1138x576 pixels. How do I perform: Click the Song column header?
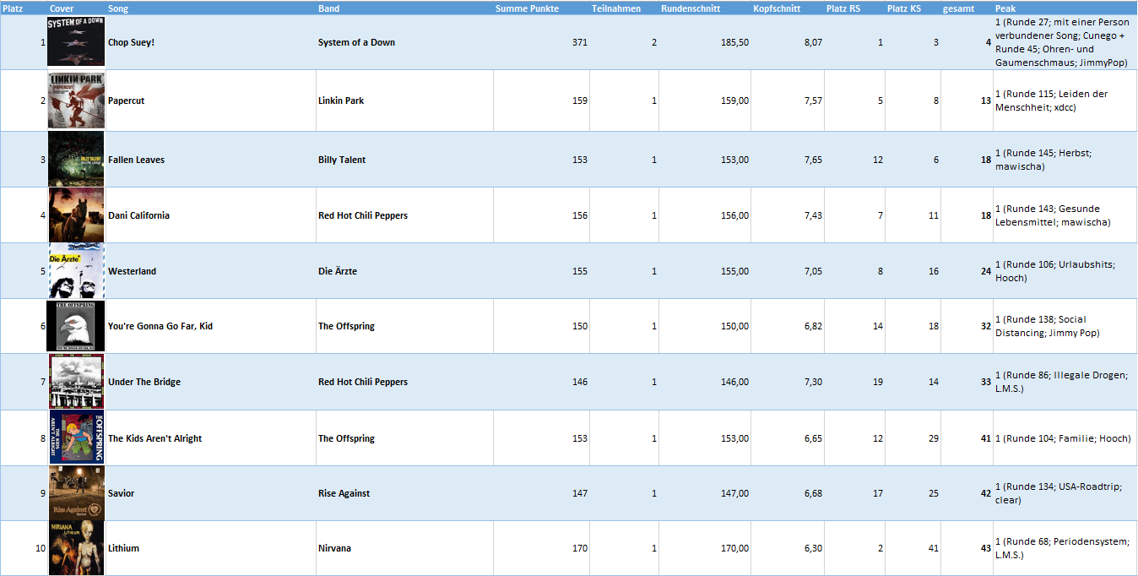click(119, 8)
